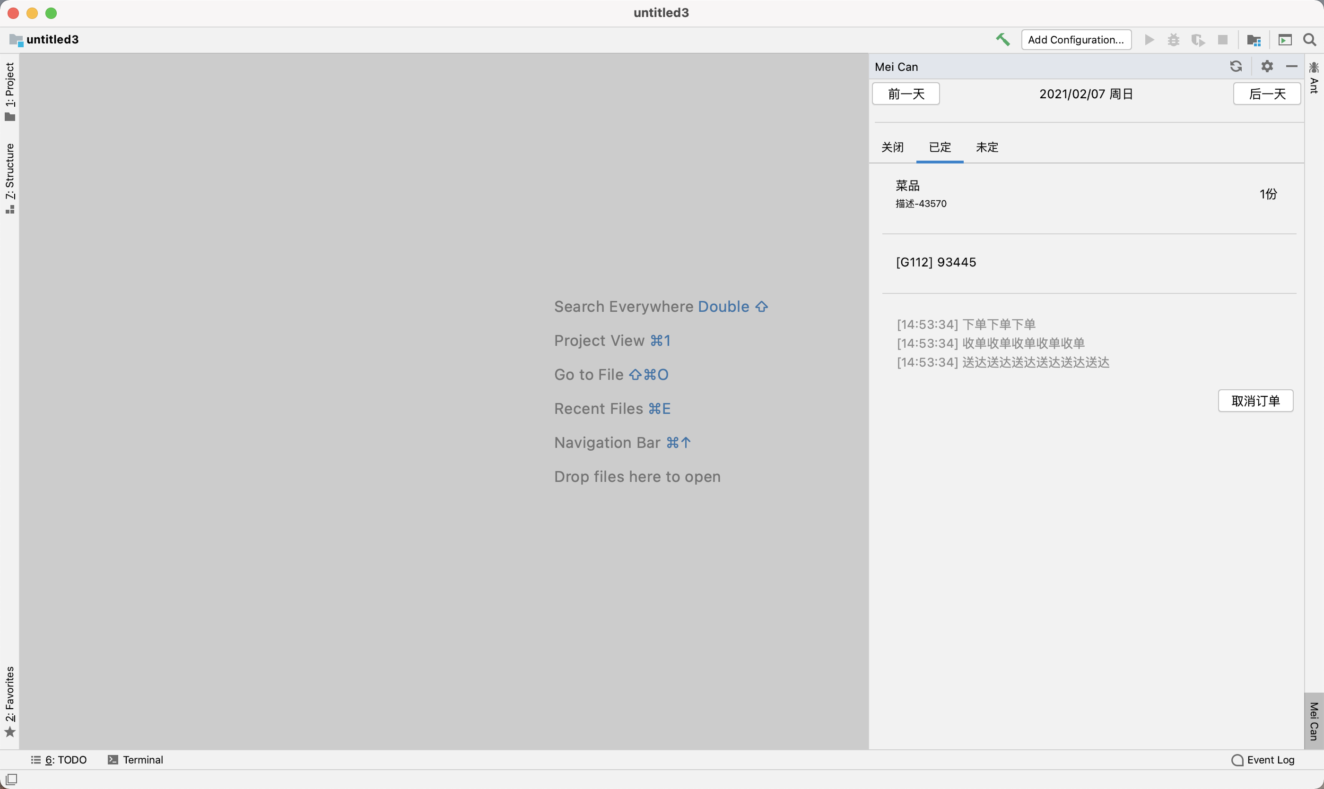The height and width of the screenshot is (789, 1324).
Task: Go to previous day 前一天
Action: [x=906, y=94]
